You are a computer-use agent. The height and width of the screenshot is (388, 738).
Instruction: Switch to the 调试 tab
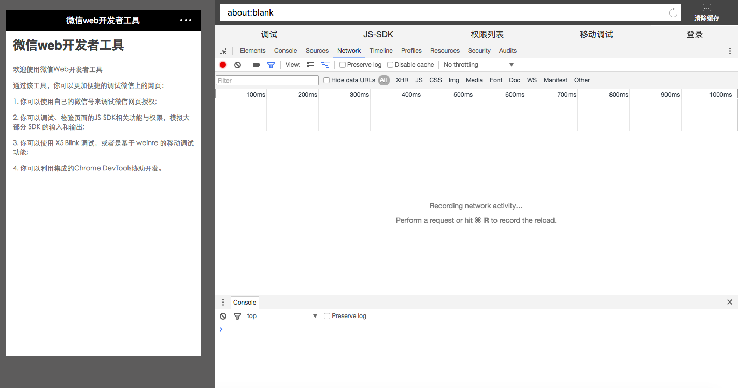pyautogui.click(x=269, y=34)
